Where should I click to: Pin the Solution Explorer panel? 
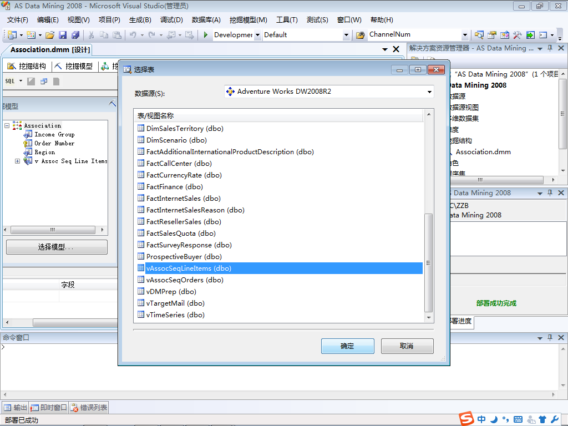pyautogui.click(x=550, y=48)
